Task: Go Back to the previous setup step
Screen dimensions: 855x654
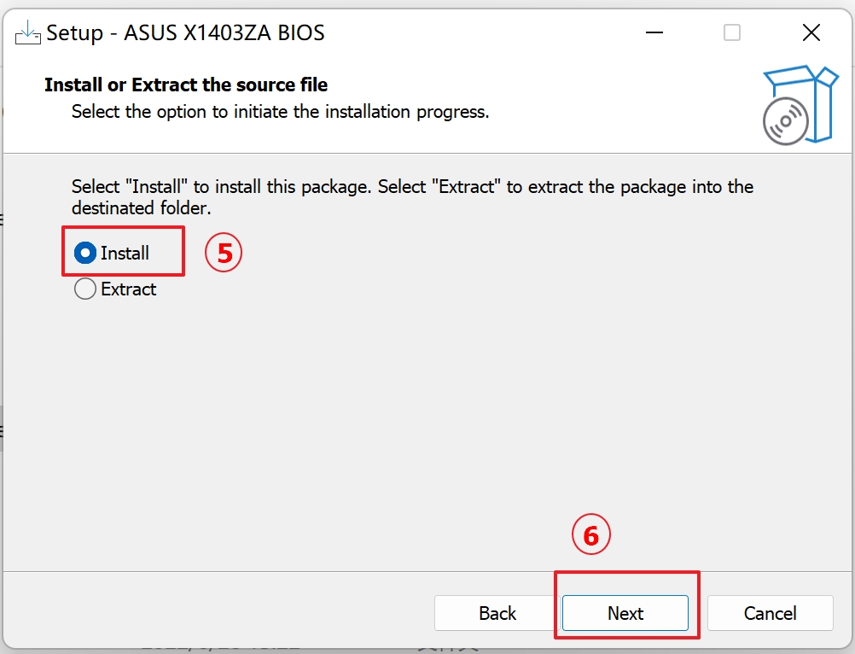Action: [x=497, y=613]
